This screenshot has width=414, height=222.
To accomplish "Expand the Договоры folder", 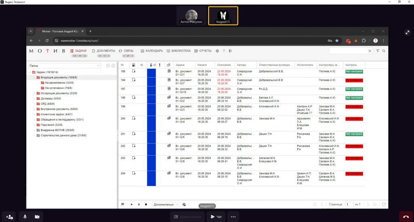I will (x=34, y=98).
